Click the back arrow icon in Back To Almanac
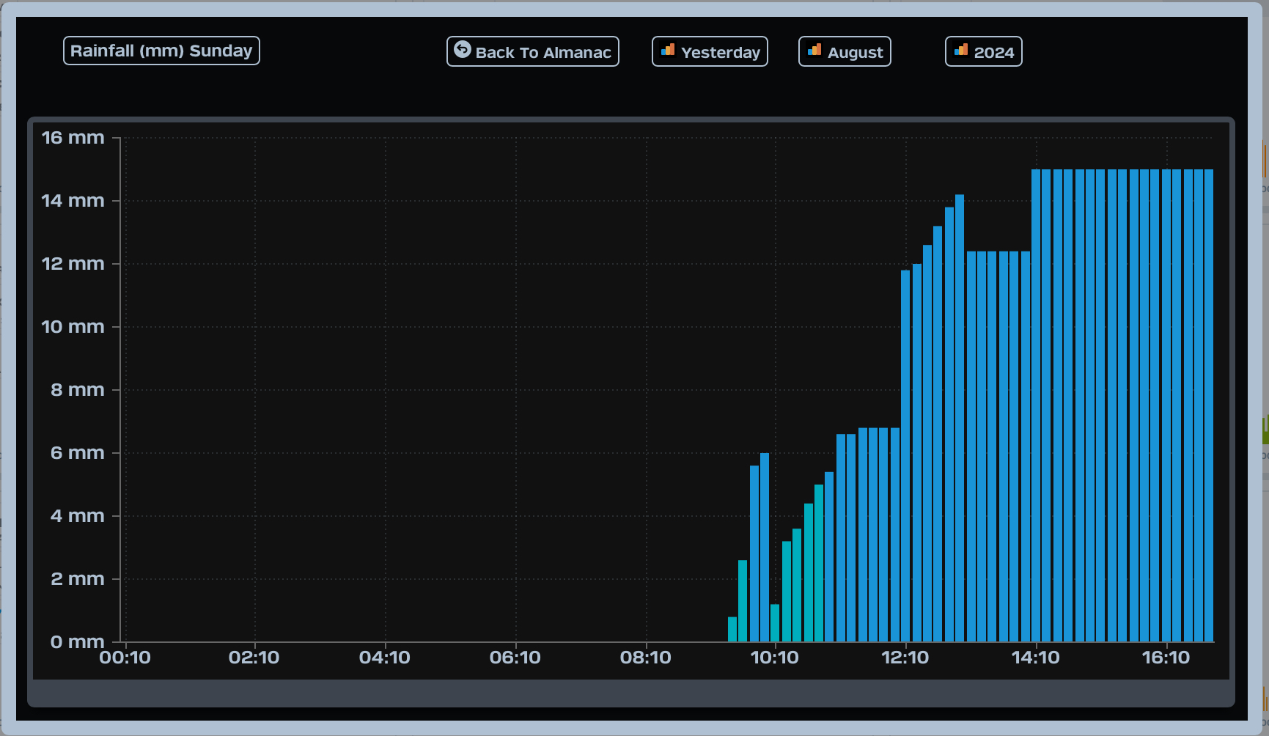This screenshot has height=736, width=1269. click(x=463, y=49)
